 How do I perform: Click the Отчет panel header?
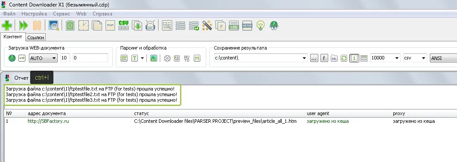[21, 78]
